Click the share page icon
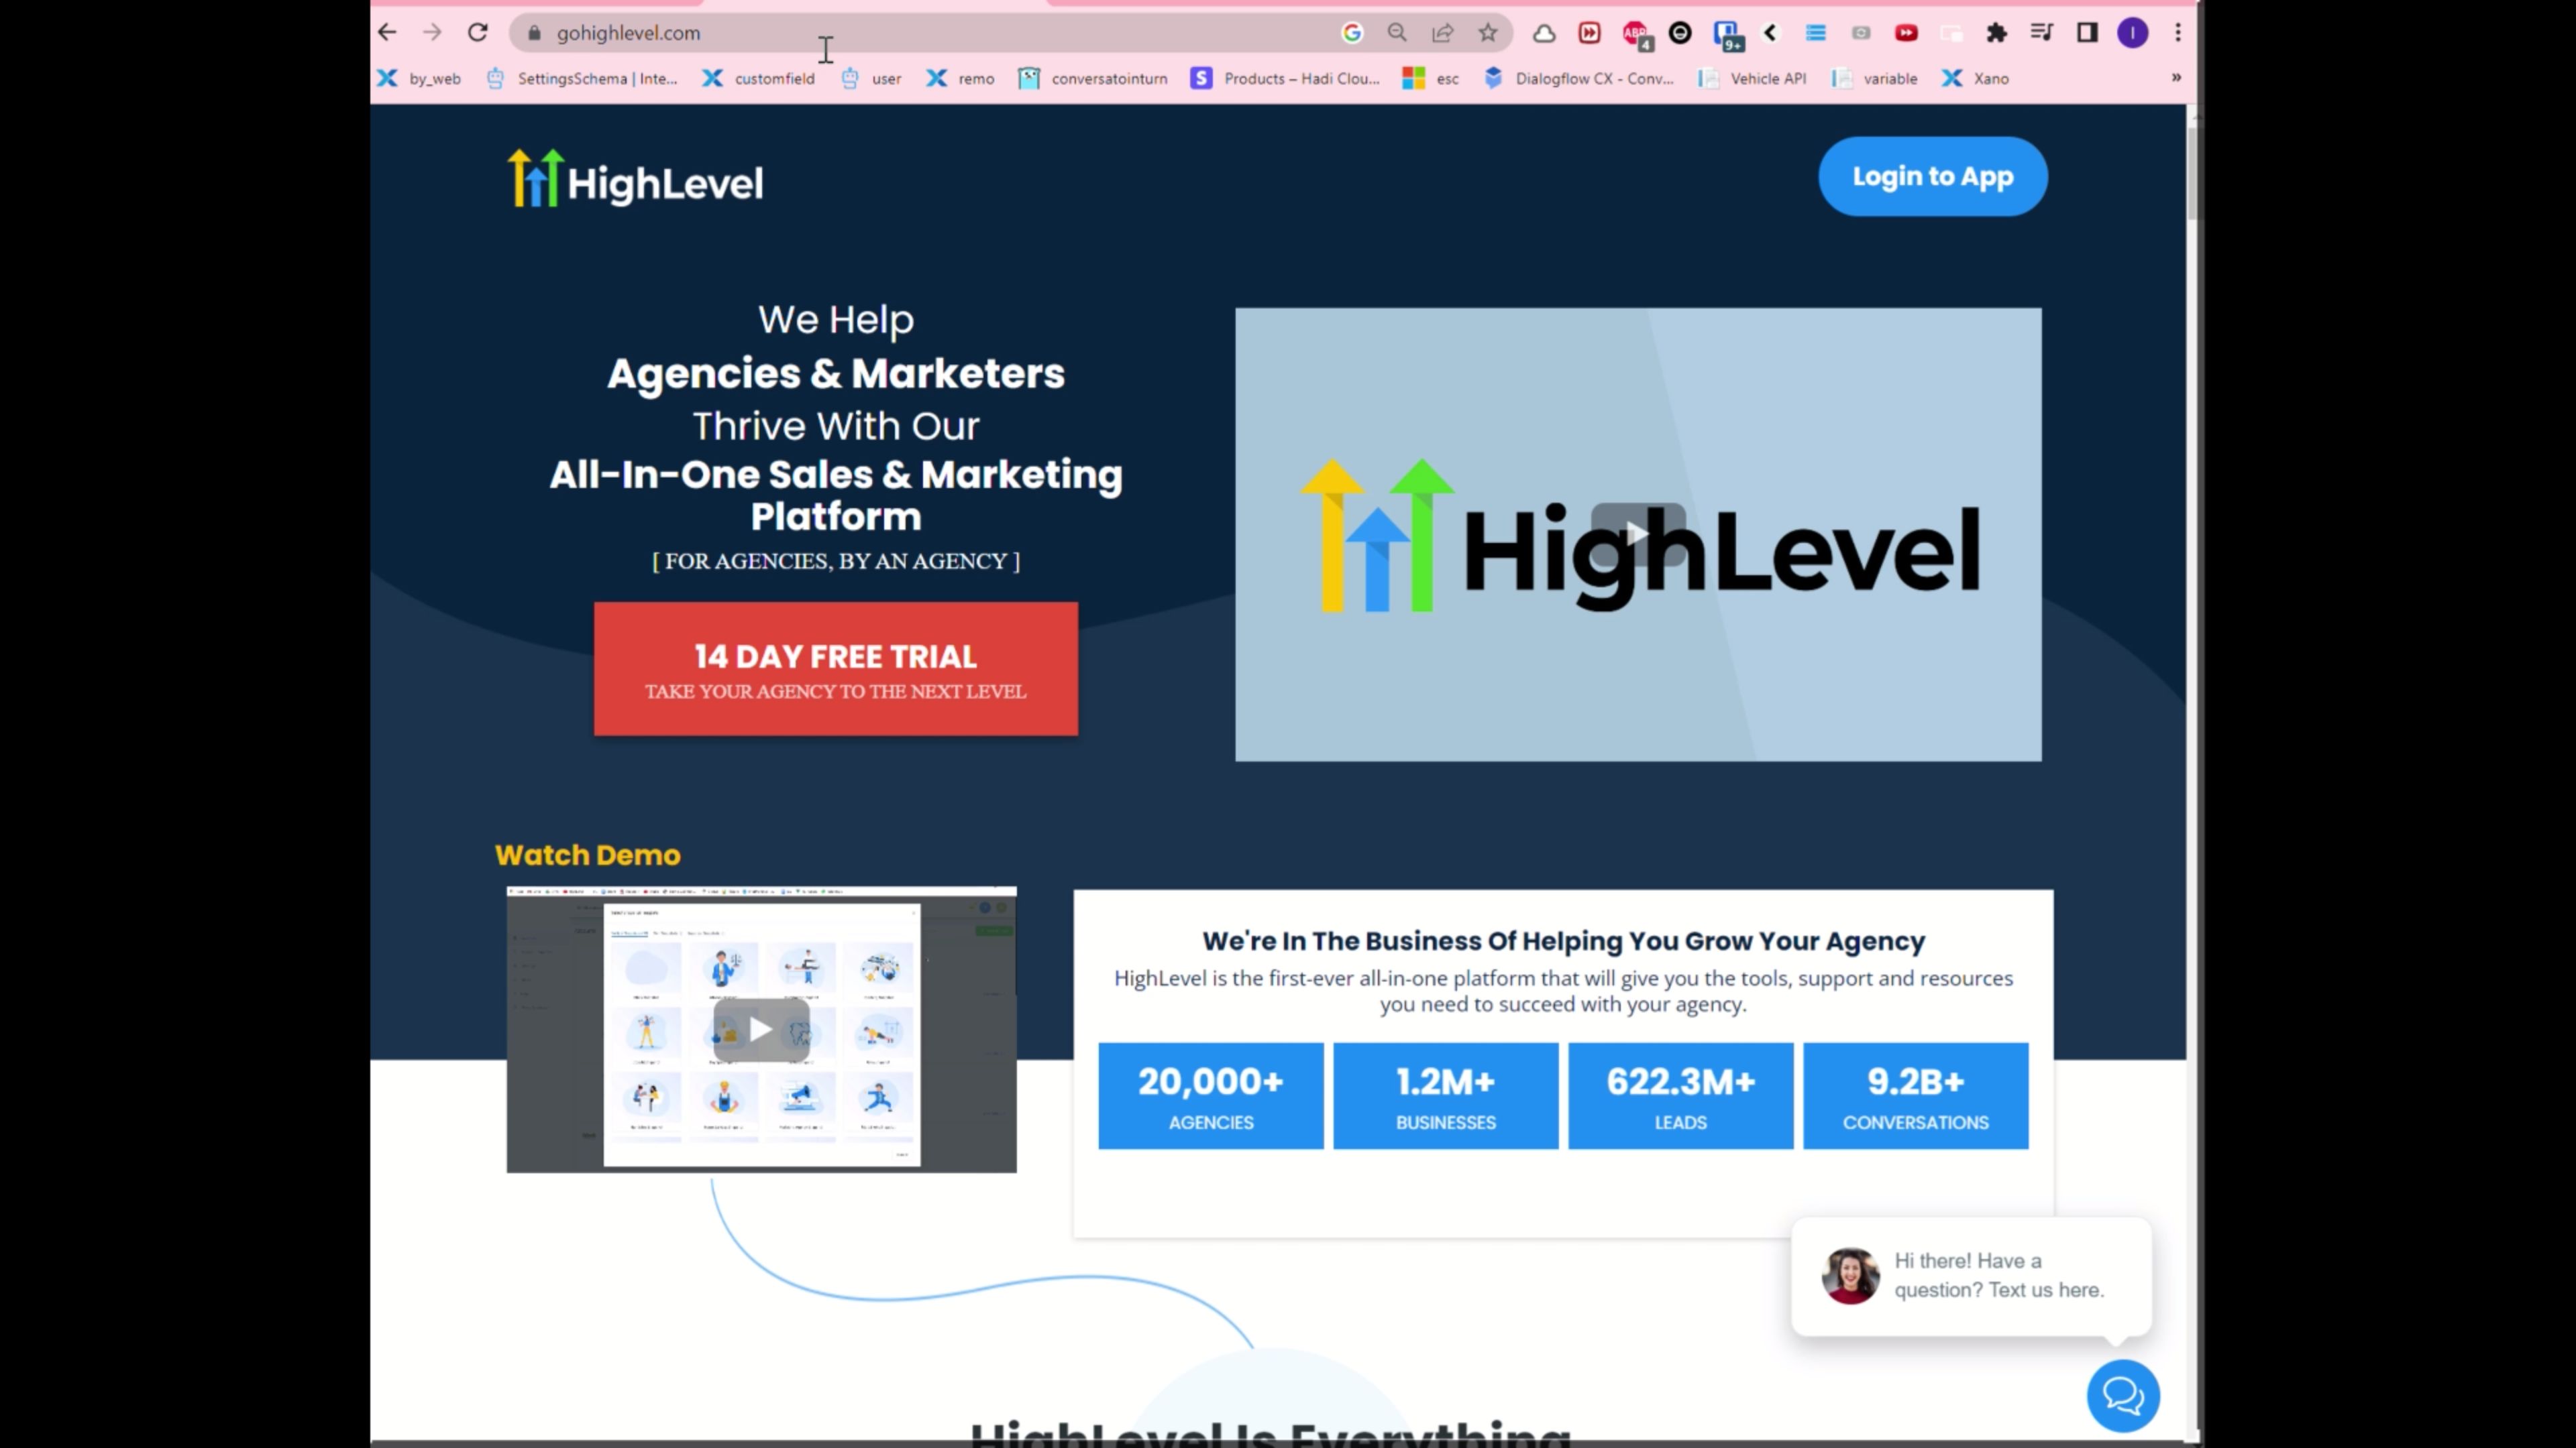The image size is (2576, 1448). pyautogui.click(x=1442, y=33)
